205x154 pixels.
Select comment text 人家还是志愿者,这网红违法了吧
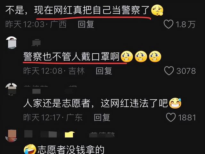pyautogui.click(x=95, y=103)
